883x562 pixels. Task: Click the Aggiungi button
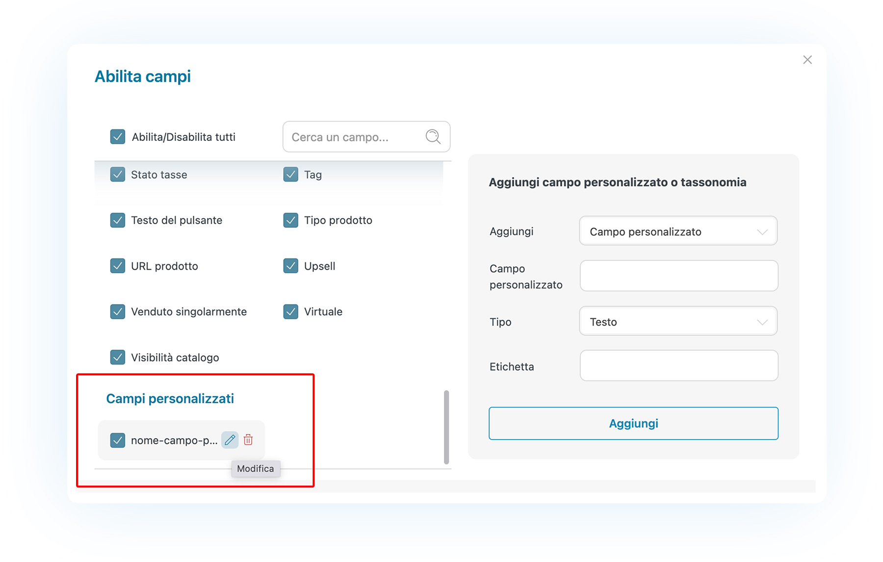(633, 423)
